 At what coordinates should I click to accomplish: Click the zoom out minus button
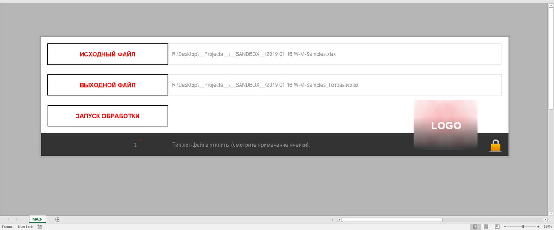[x=505, y=227]
